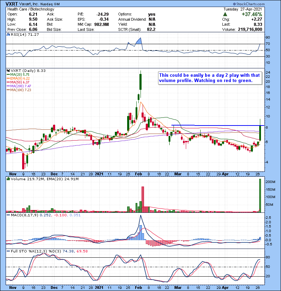Click the header Volume figure 219,716,800
The width and height of the screenshot is (281, 291).
point(250,29)
